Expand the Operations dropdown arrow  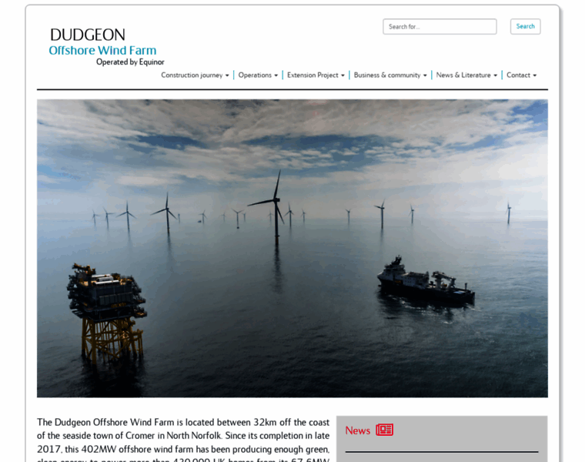click(x=276, y=75)
